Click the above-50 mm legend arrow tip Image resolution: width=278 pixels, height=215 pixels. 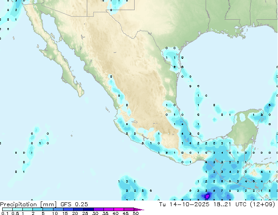139,209
